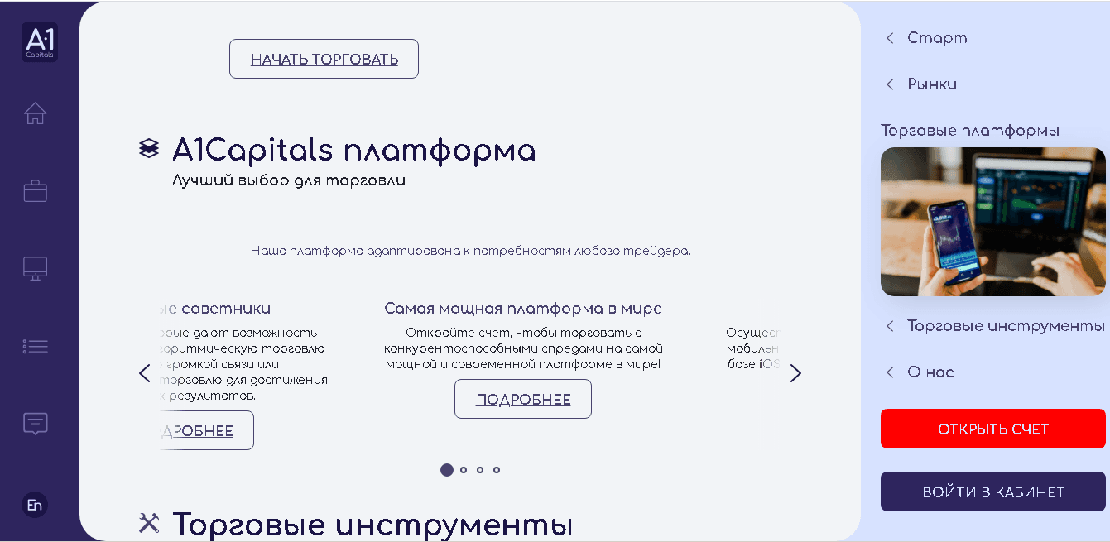Advance carousel with right arrow

(795, 373)
